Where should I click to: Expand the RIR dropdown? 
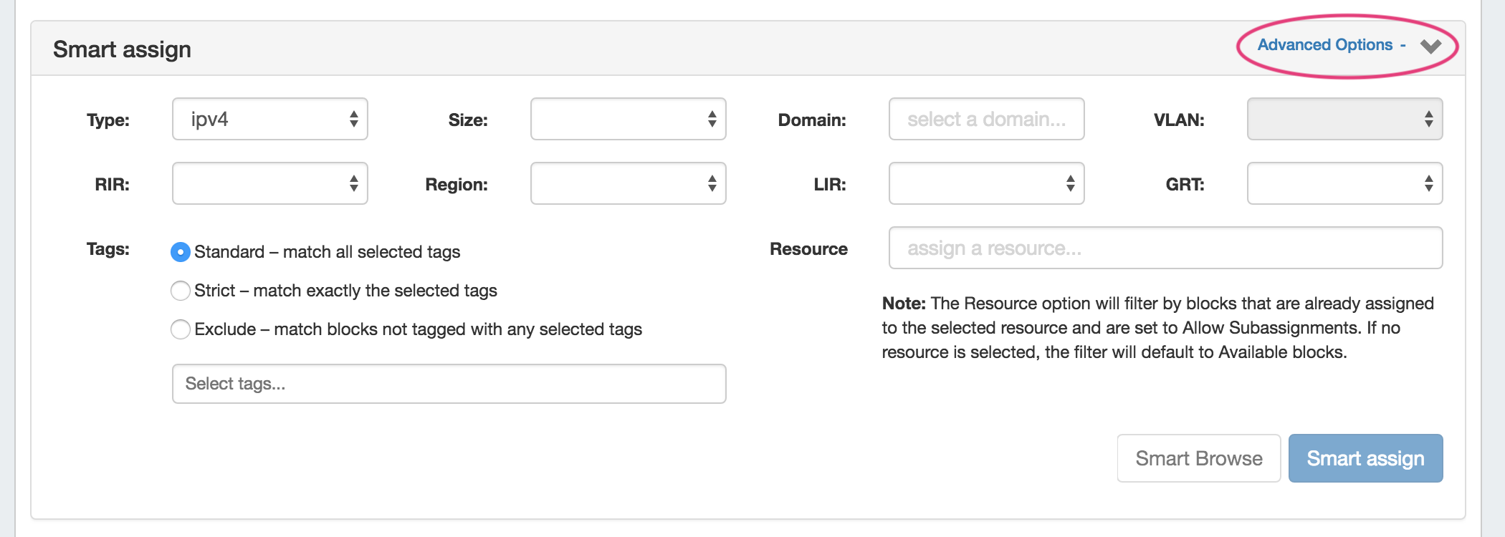tap(269, 183)
